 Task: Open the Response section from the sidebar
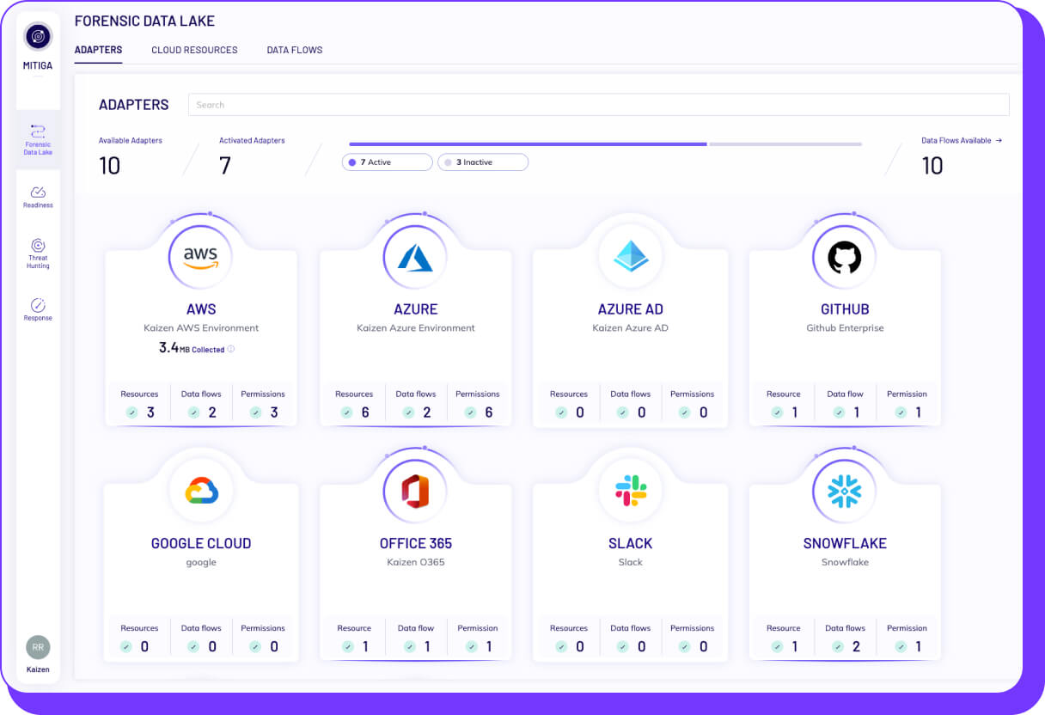click(x=38, y=308)
